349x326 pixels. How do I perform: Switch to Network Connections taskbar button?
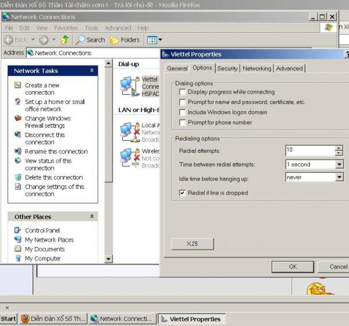tap(122, 318)
